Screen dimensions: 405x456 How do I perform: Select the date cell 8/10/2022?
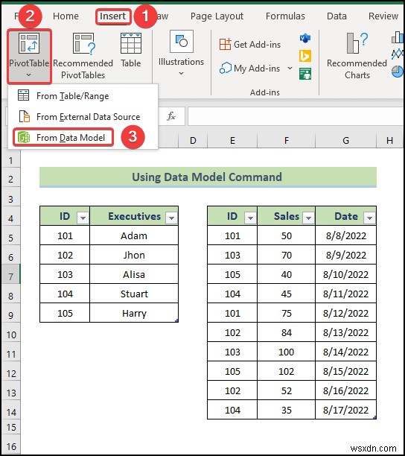pyautogui.click(x=345, y=274)
